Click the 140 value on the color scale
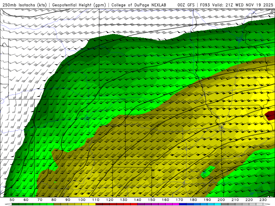 [x=137, y=200]
